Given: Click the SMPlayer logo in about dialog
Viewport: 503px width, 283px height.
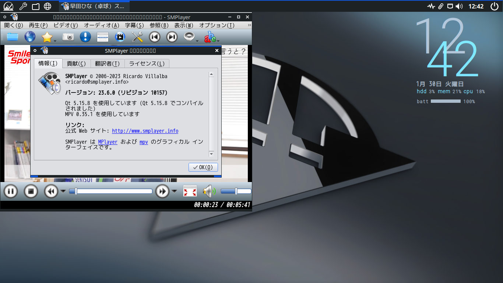Looking at the screenshot, I should click(x=49, y=83).
